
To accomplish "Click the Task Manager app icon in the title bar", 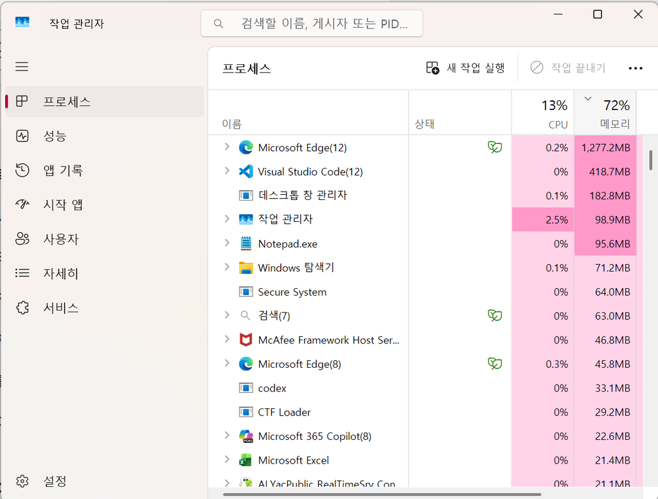I will [x=22, y=22].
